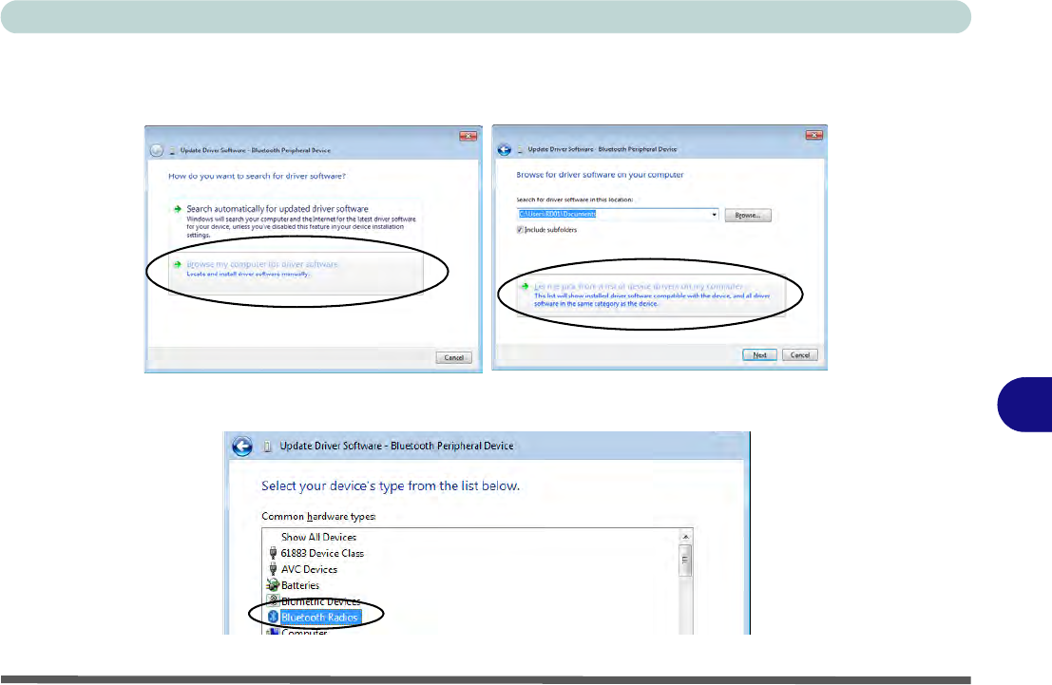Click greyed back arrow in search driver window
The height and width of the screenshot is (685, 1052).
click(x=156, y=150)
